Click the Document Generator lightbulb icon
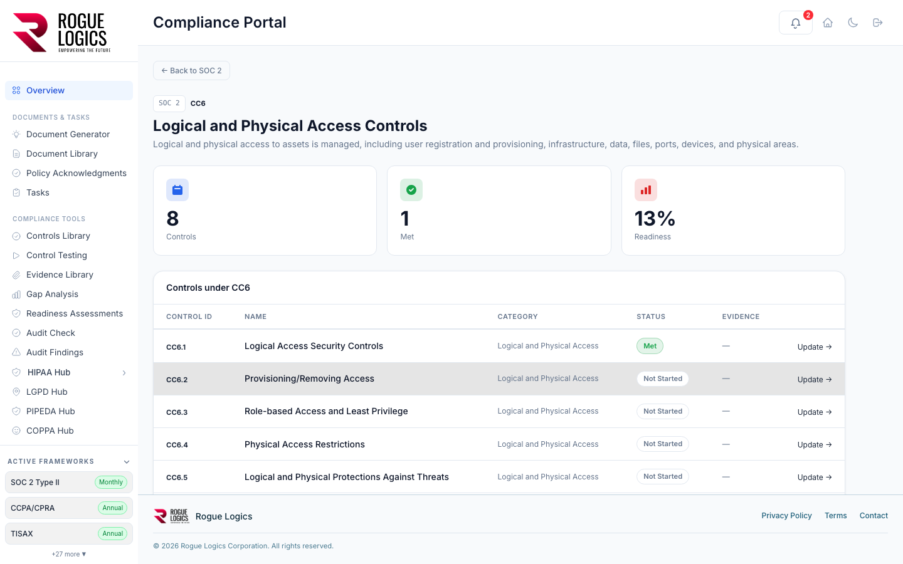This screenshot has height=564, width=903. (16, 134)
